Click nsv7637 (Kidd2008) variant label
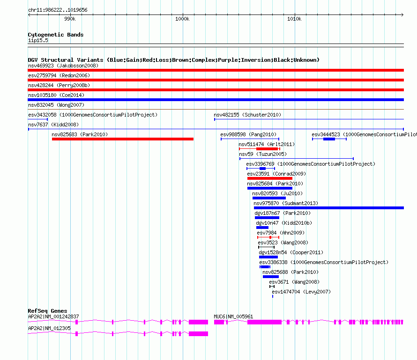This screenshot has height=360, width=417. (53, 125)
